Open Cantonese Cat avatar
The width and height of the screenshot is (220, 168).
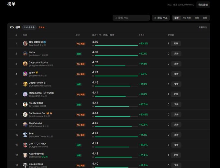pyautogui.click(x=25, y=114)
